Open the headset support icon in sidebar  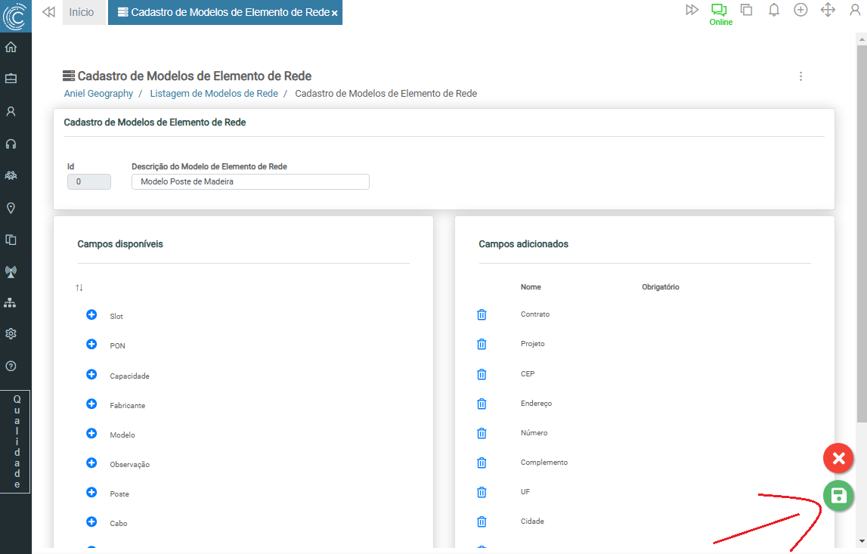[11, 144]
